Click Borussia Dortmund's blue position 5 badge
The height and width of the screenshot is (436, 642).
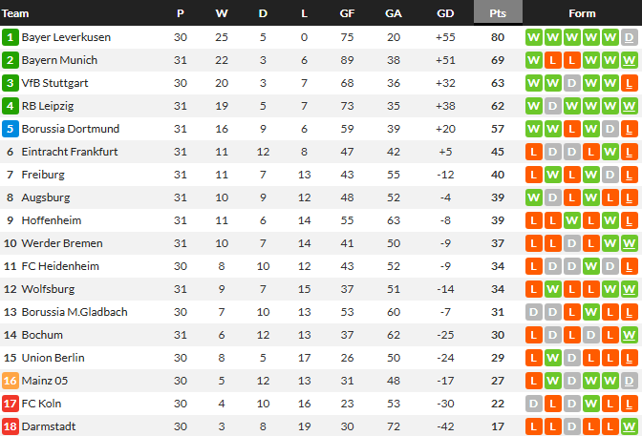tap(11, 129)
